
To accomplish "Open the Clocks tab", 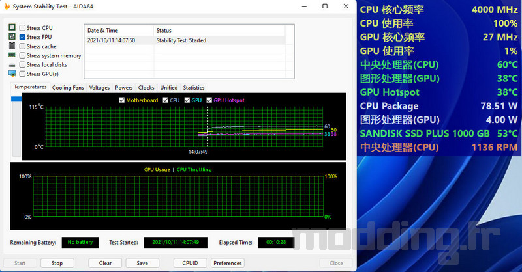I will tap(146, 88).
